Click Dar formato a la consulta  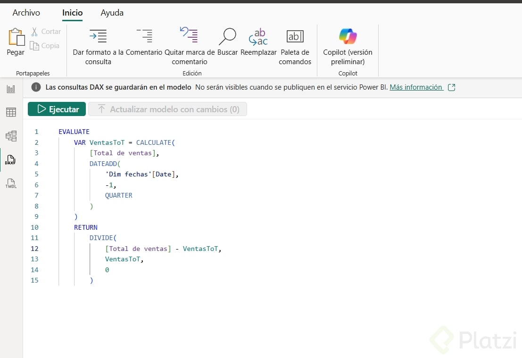(98, 36)
